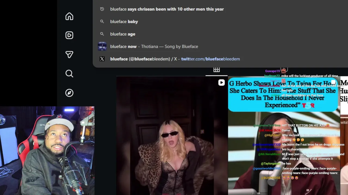Click reel indicator icon on leopard-coat post

[x=221, y=83]
